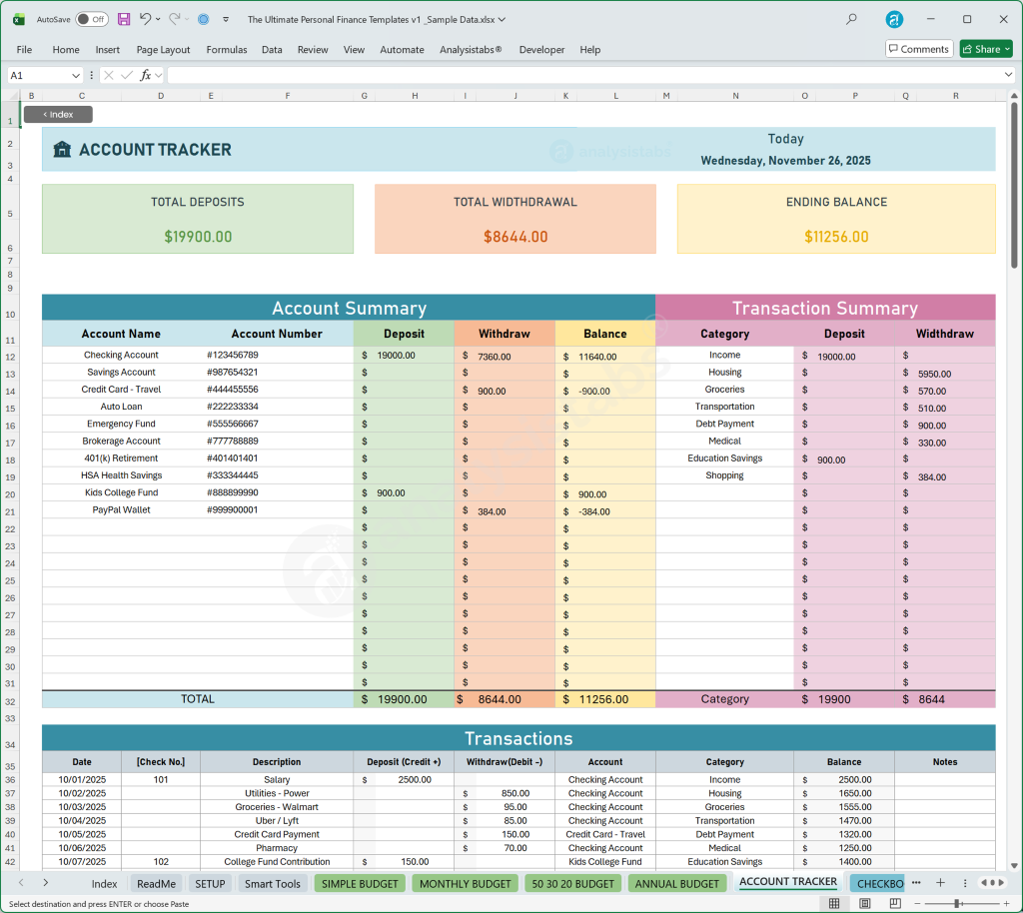The width and height of the screenshot is (1023, 913).
Task: Select the Index sheet tab
Action: click(104, 883)
